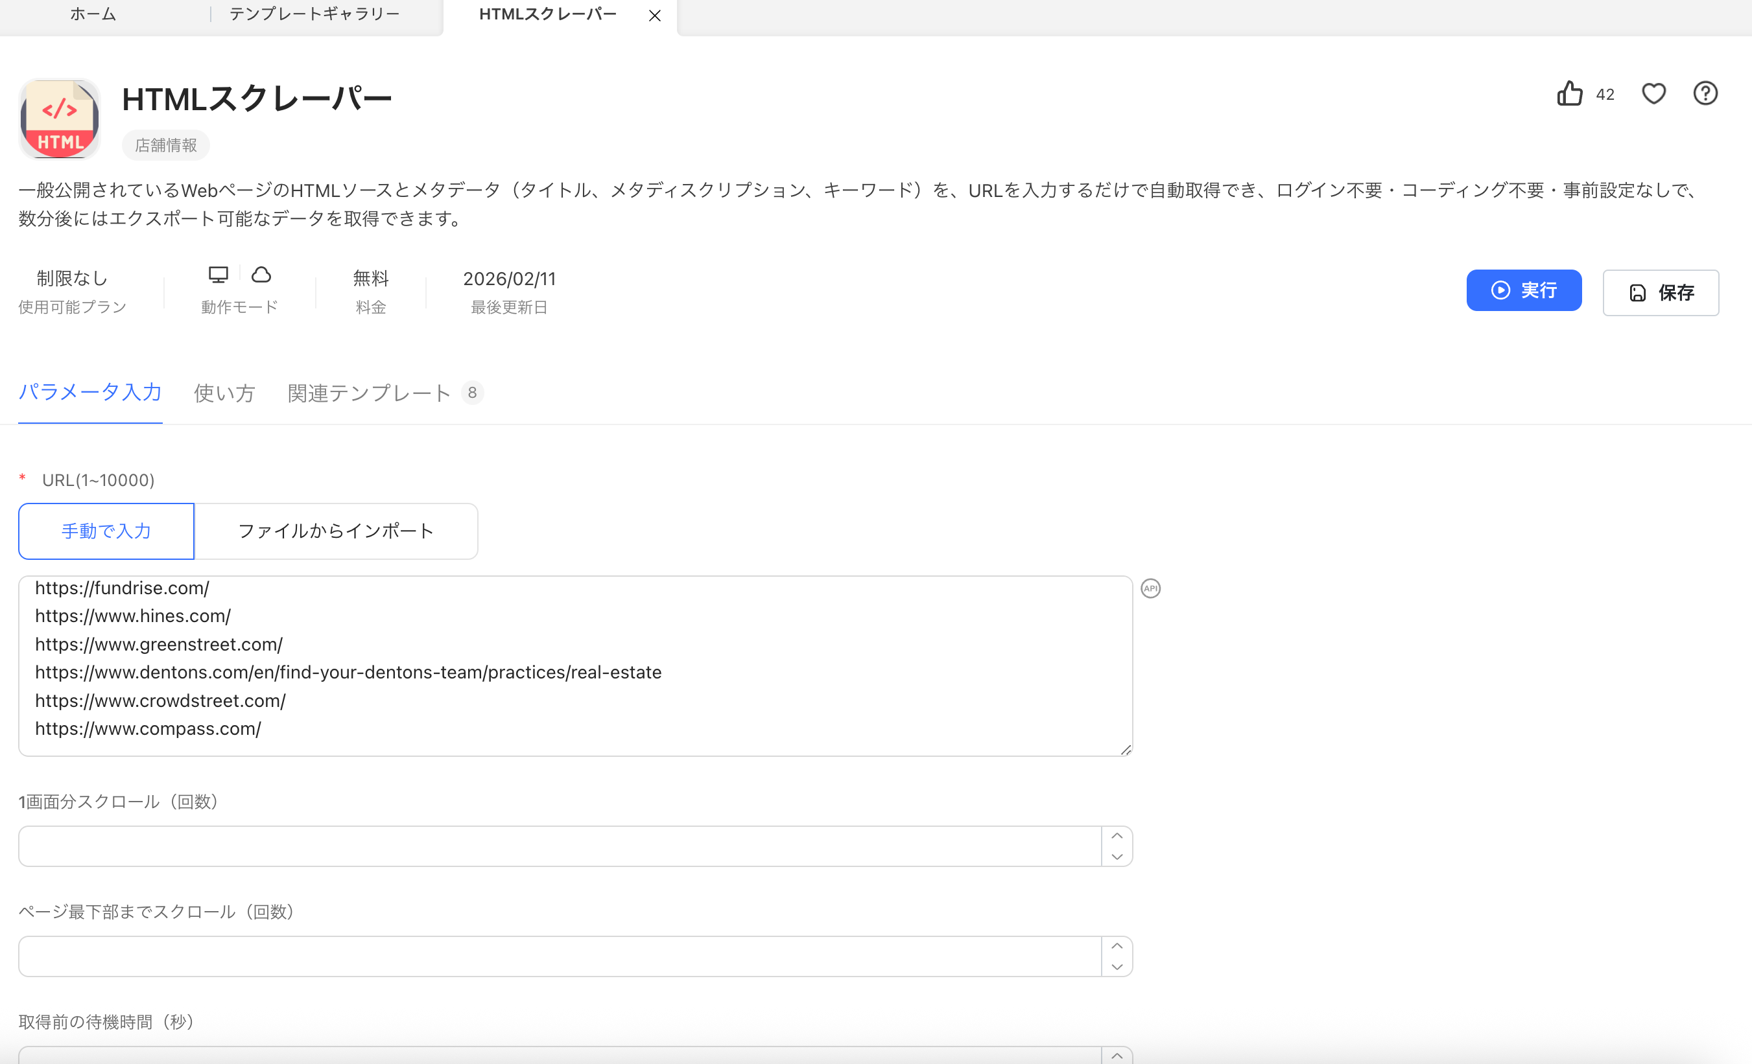Click the https://www.hines.com/ line
The image size is (1752, 1064).
(x=133, y=616)
